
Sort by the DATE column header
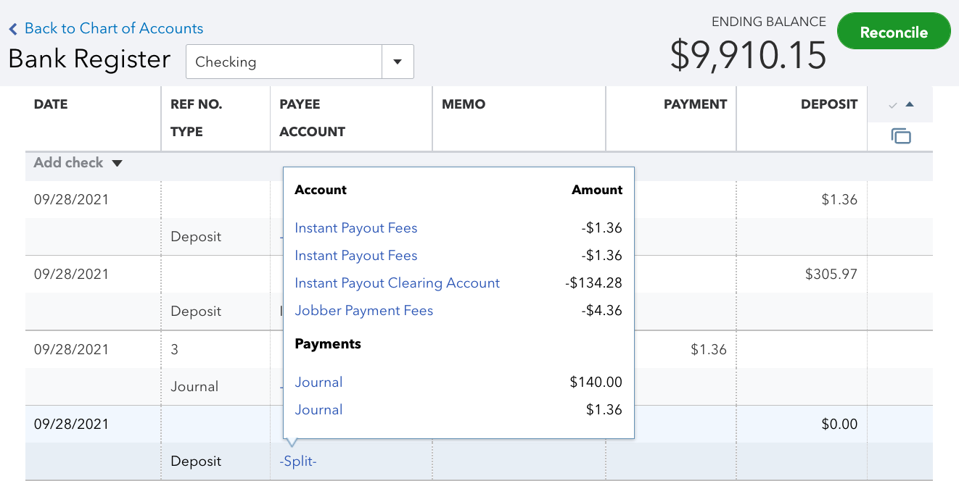click(x=51, y=104)
